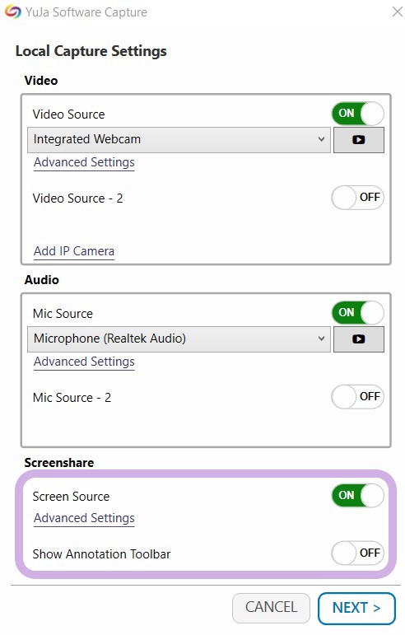Enable the Mic Source - 2 toggle
Screen dimensions: 405x635
(x=357, y=397)
